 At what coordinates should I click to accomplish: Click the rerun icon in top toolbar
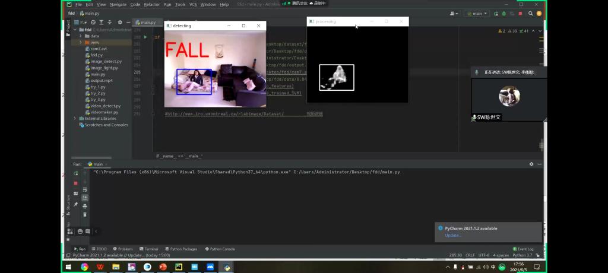click(x=496, y=14)
